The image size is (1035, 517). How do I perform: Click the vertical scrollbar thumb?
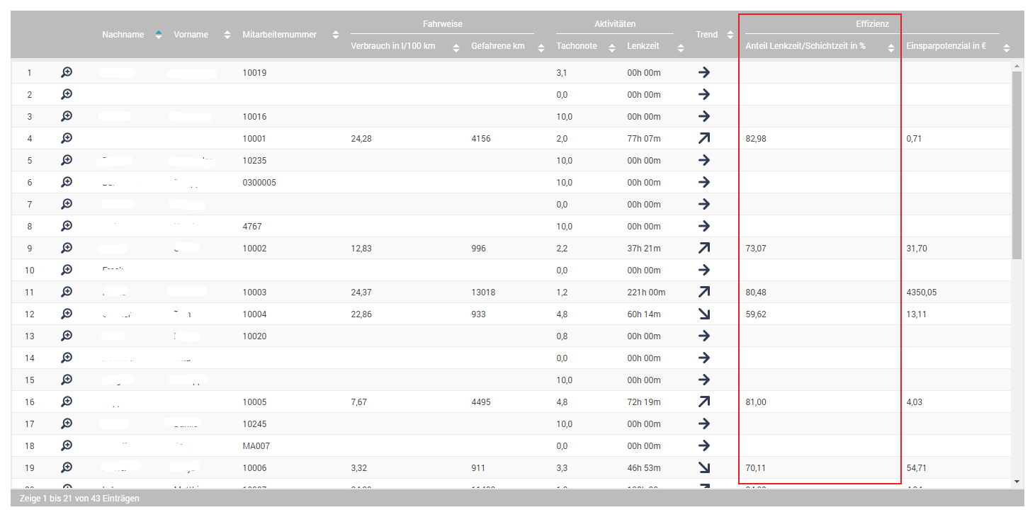tap(1017, 163)
